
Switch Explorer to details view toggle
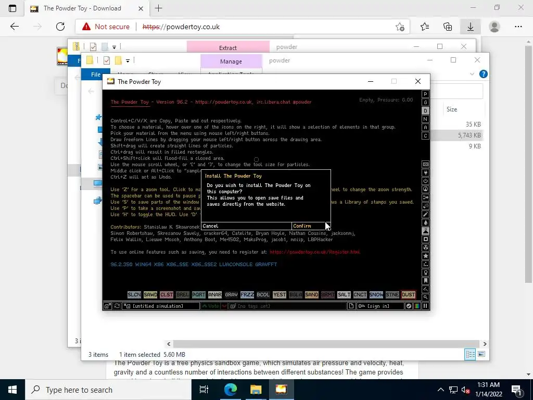coord(470,354)
